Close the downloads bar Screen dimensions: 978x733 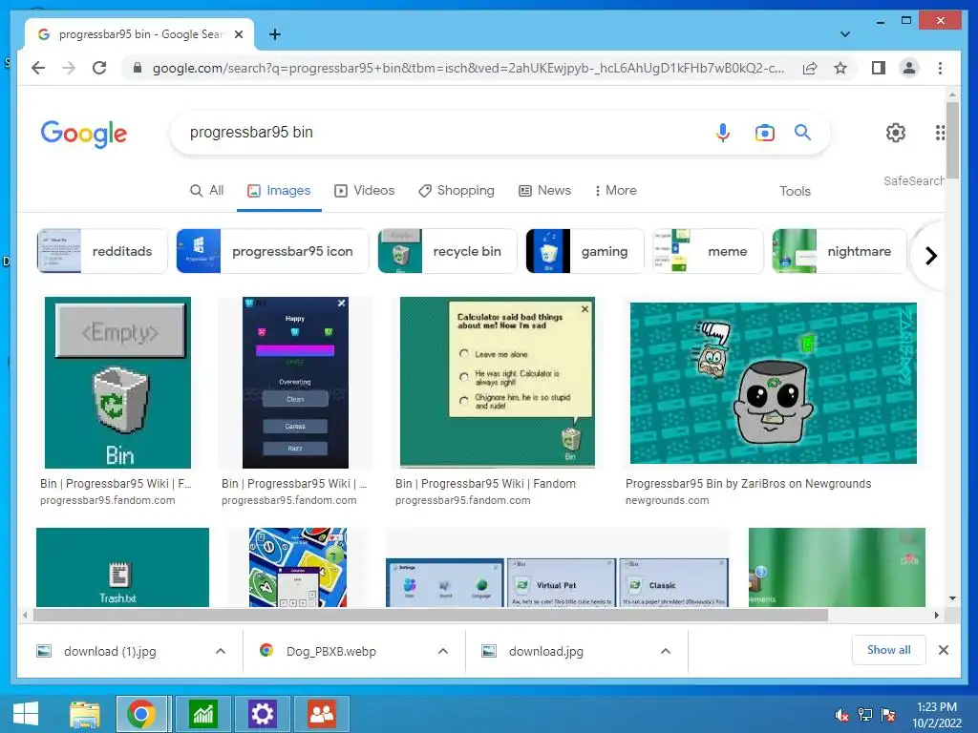pos(943,650)
